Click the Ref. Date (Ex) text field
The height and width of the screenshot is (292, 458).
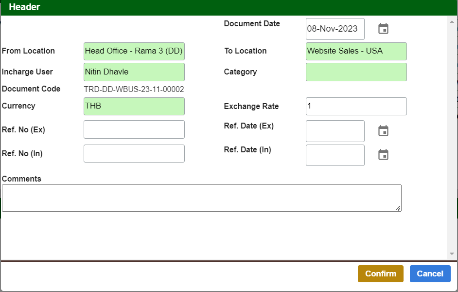[335, 131]
